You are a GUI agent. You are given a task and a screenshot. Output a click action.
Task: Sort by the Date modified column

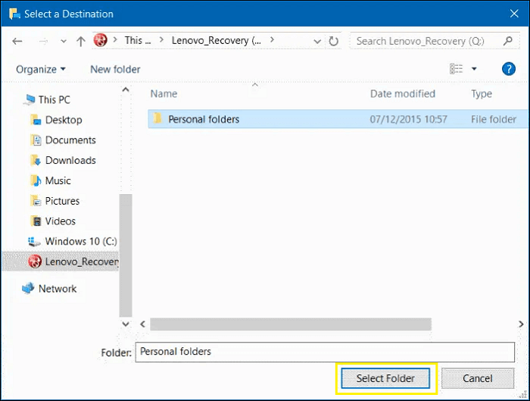[x=402, y=94]
